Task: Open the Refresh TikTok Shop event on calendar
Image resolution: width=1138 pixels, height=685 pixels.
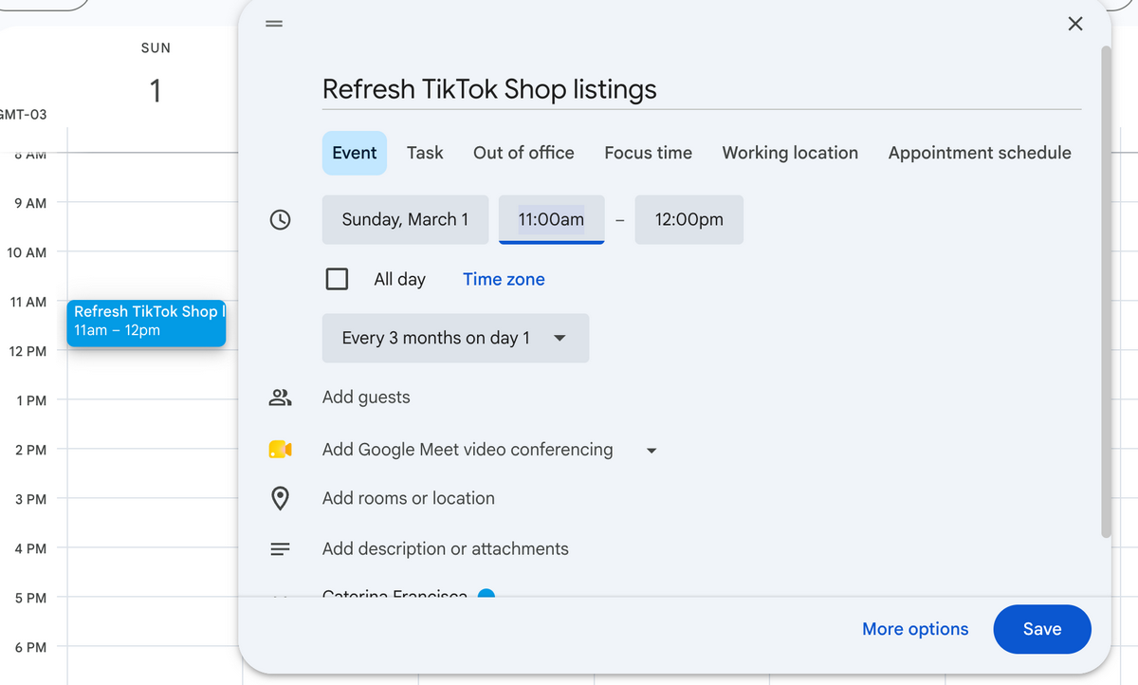Action: [146, 323]
